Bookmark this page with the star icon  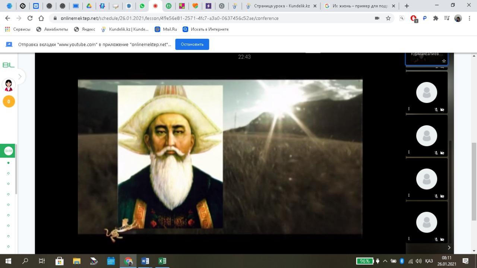coord(388,18)
